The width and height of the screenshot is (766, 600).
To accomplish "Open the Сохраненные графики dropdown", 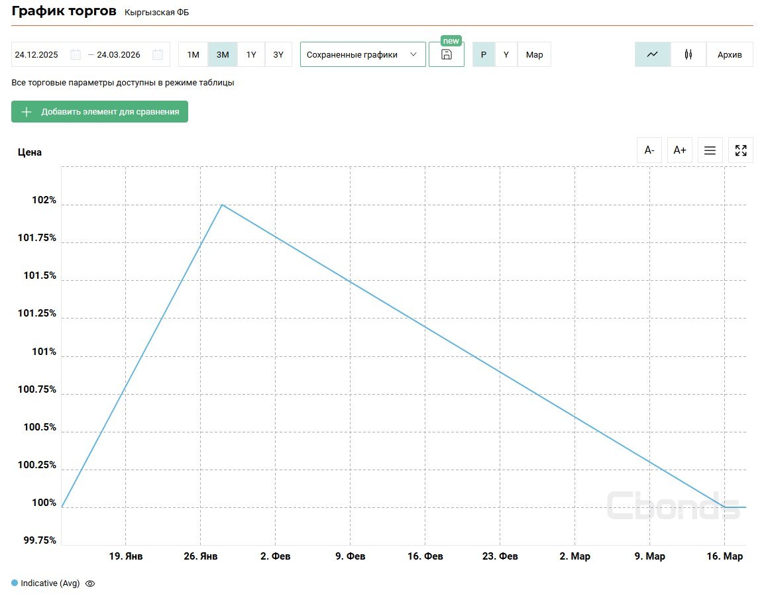I will click(362, 55).
